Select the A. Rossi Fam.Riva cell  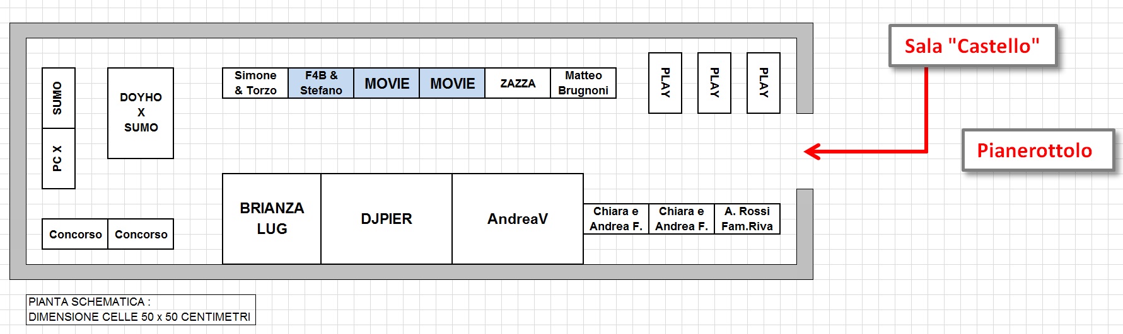[747, 219]
